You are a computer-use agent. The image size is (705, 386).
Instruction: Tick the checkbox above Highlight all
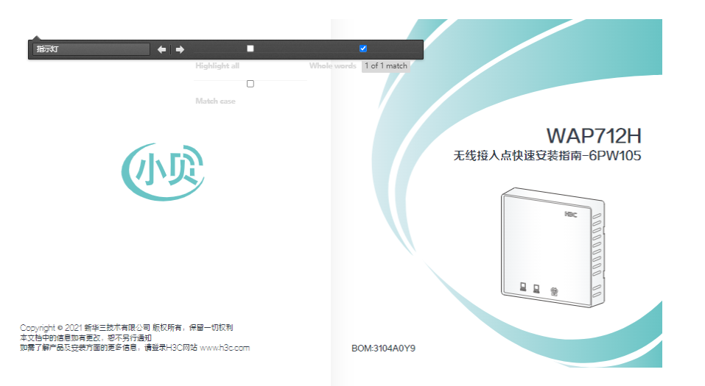coord(250,49)
